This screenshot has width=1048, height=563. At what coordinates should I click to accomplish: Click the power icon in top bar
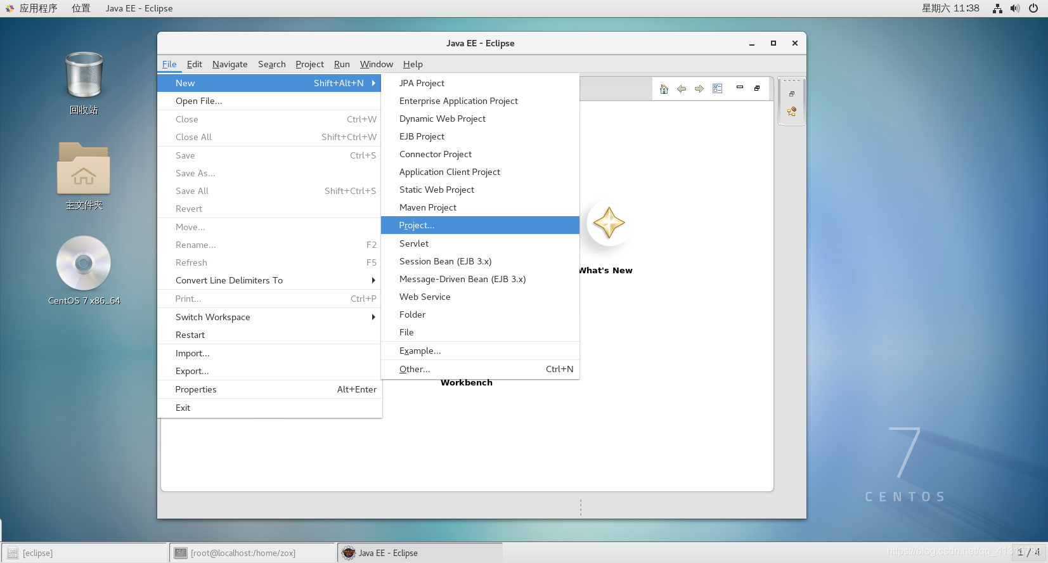[x=1033, y=8]
